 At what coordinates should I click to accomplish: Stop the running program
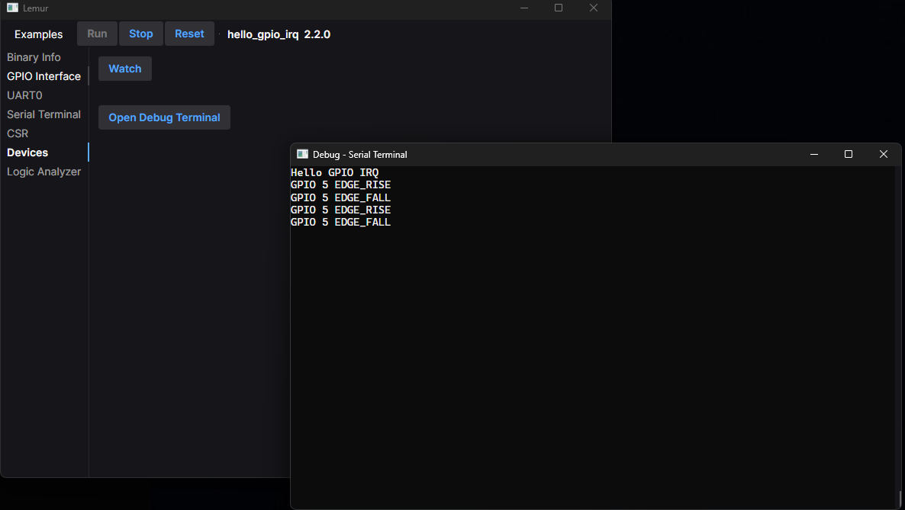point(141,34)
